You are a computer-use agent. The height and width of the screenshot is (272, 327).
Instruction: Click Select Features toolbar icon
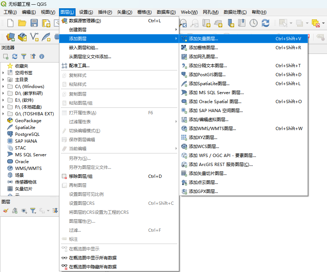click(x=283, y=23)
